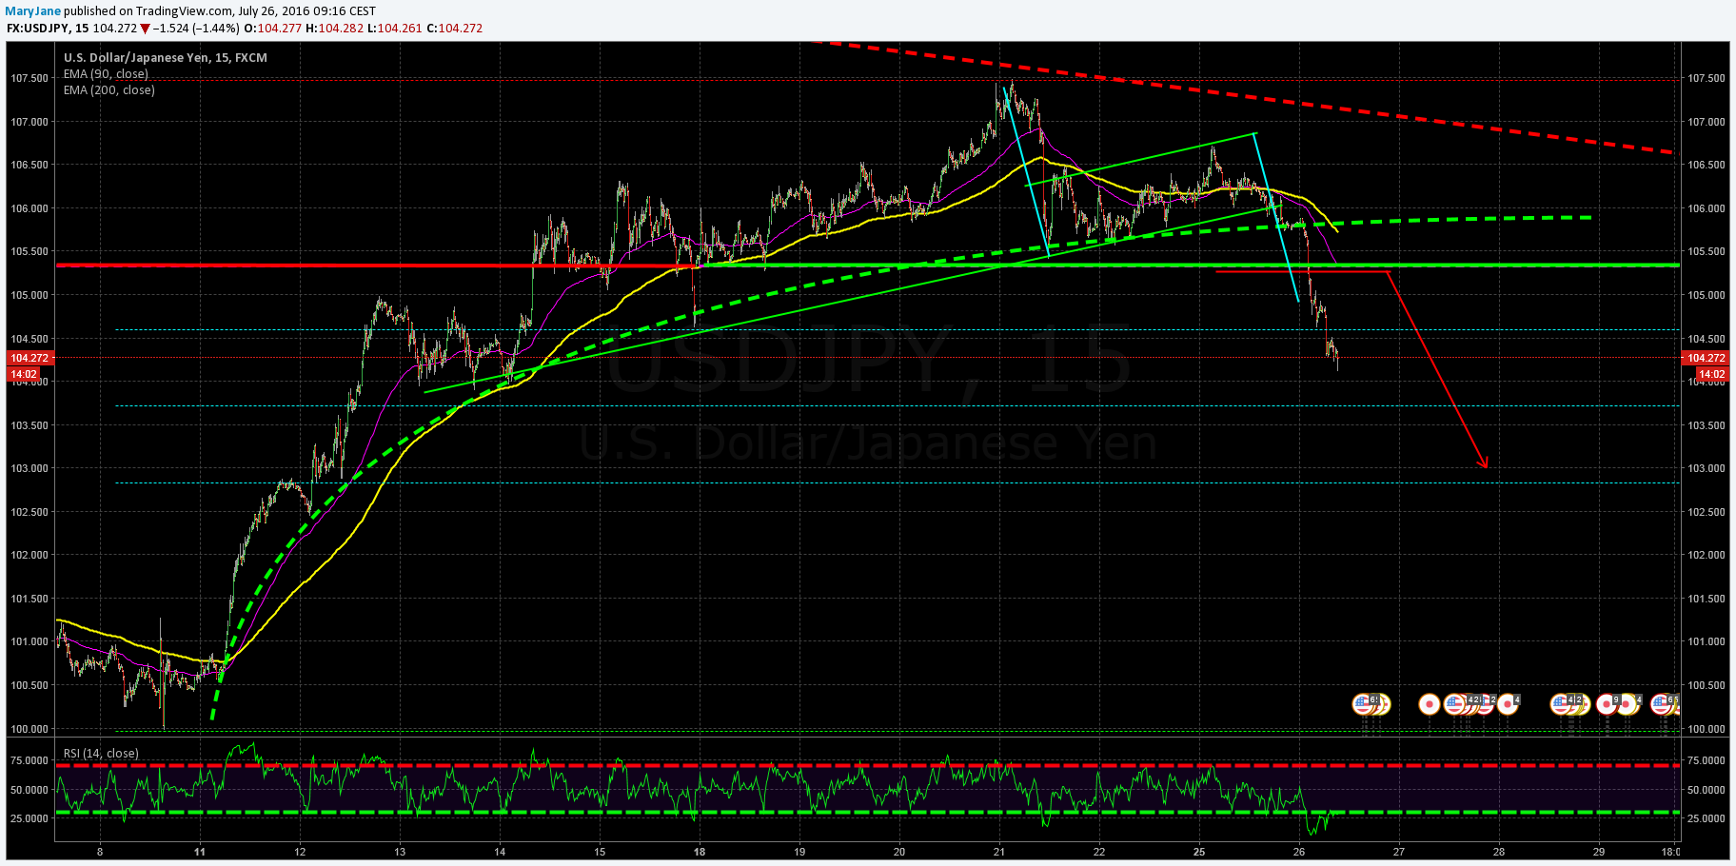The width and height of the screenshot is (1736, 866).
Task: Click the 107.500 label on the right price axis
Action: point(1707,78)
